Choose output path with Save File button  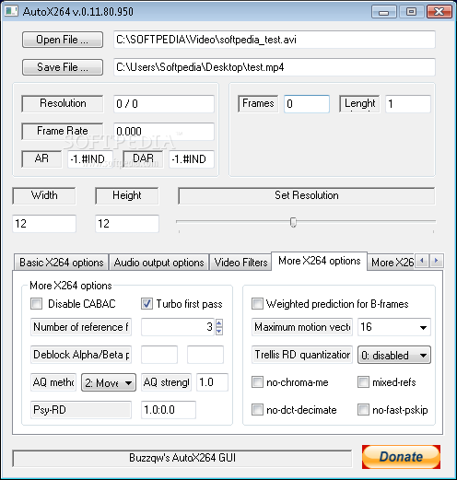click(63, 67)
